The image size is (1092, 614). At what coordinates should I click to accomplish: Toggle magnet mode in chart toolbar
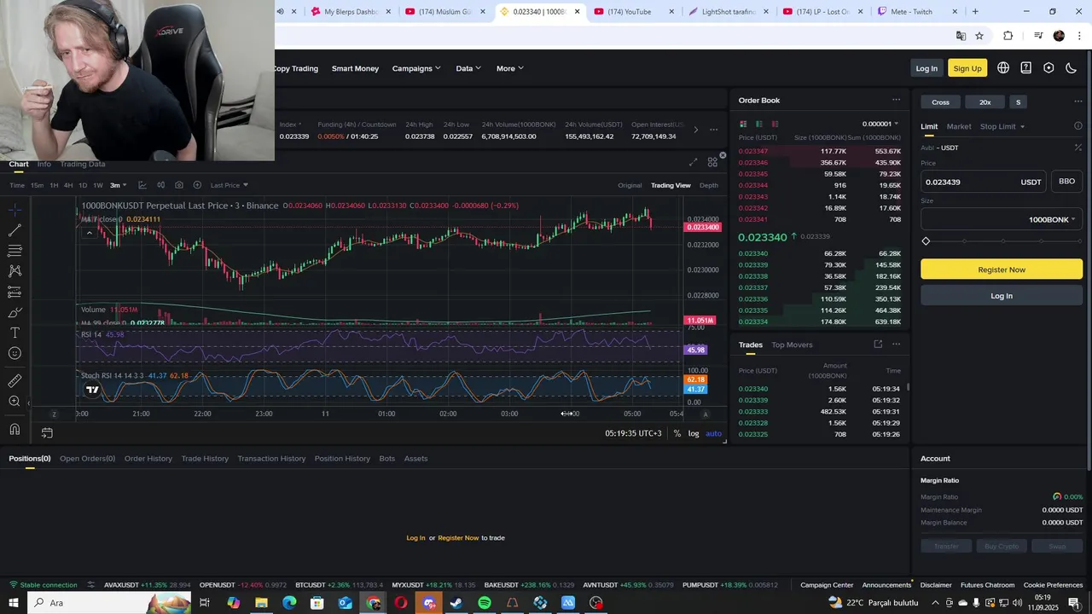[x=15, y=430]
